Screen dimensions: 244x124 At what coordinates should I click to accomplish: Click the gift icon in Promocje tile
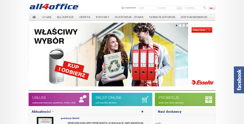coord(209,99)
